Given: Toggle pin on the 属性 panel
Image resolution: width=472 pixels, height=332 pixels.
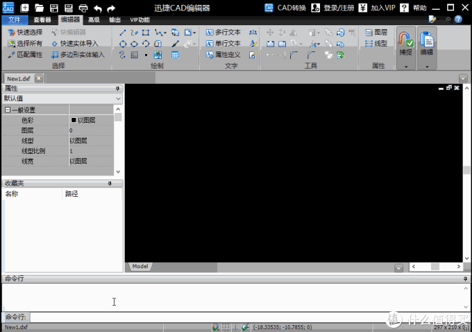Looking at the screenshot, I should point(117,89).
